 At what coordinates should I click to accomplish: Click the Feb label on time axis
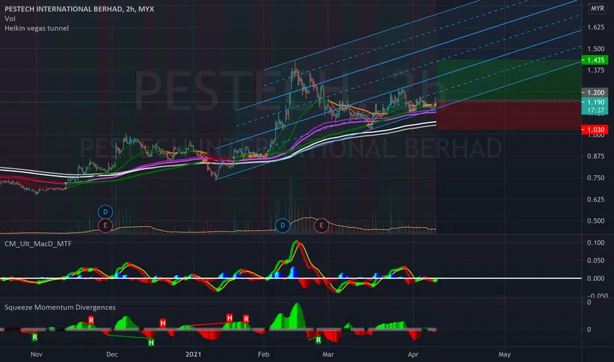pyautogui.click(x=264, y=354)
